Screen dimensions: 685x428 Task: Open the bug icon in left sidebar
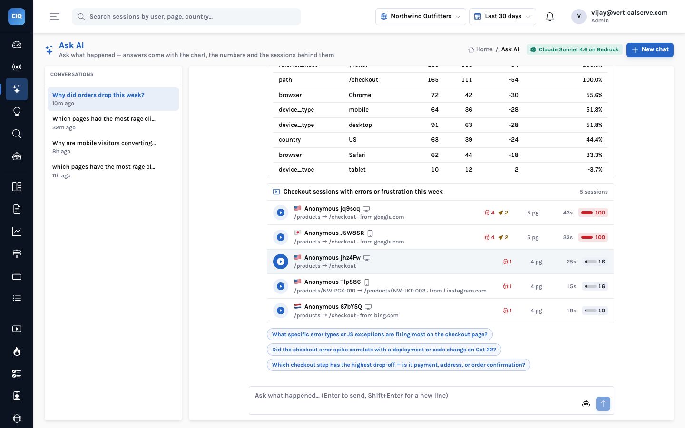click(x=17, y=418)
